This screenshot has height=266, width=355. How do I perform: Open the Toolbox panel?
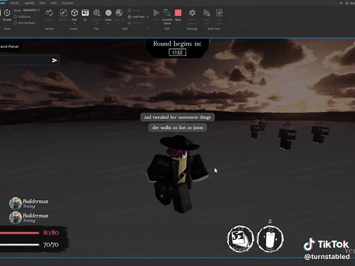pos(64,15)
